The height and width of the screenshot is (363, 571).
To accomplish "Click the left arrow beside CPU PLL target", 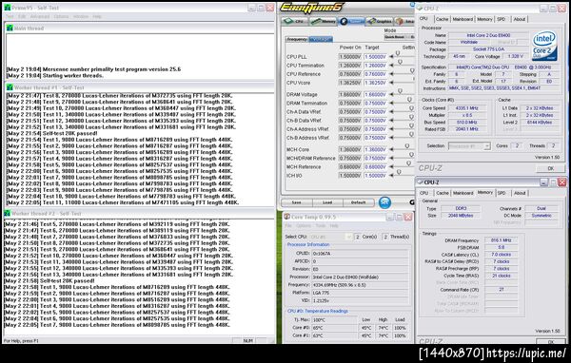I will coord(391,57).
